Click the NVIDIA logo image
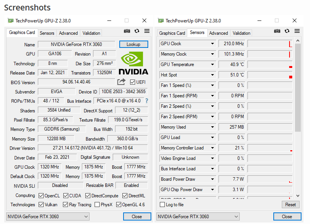310x224 pixels. [x=134, y=63]
